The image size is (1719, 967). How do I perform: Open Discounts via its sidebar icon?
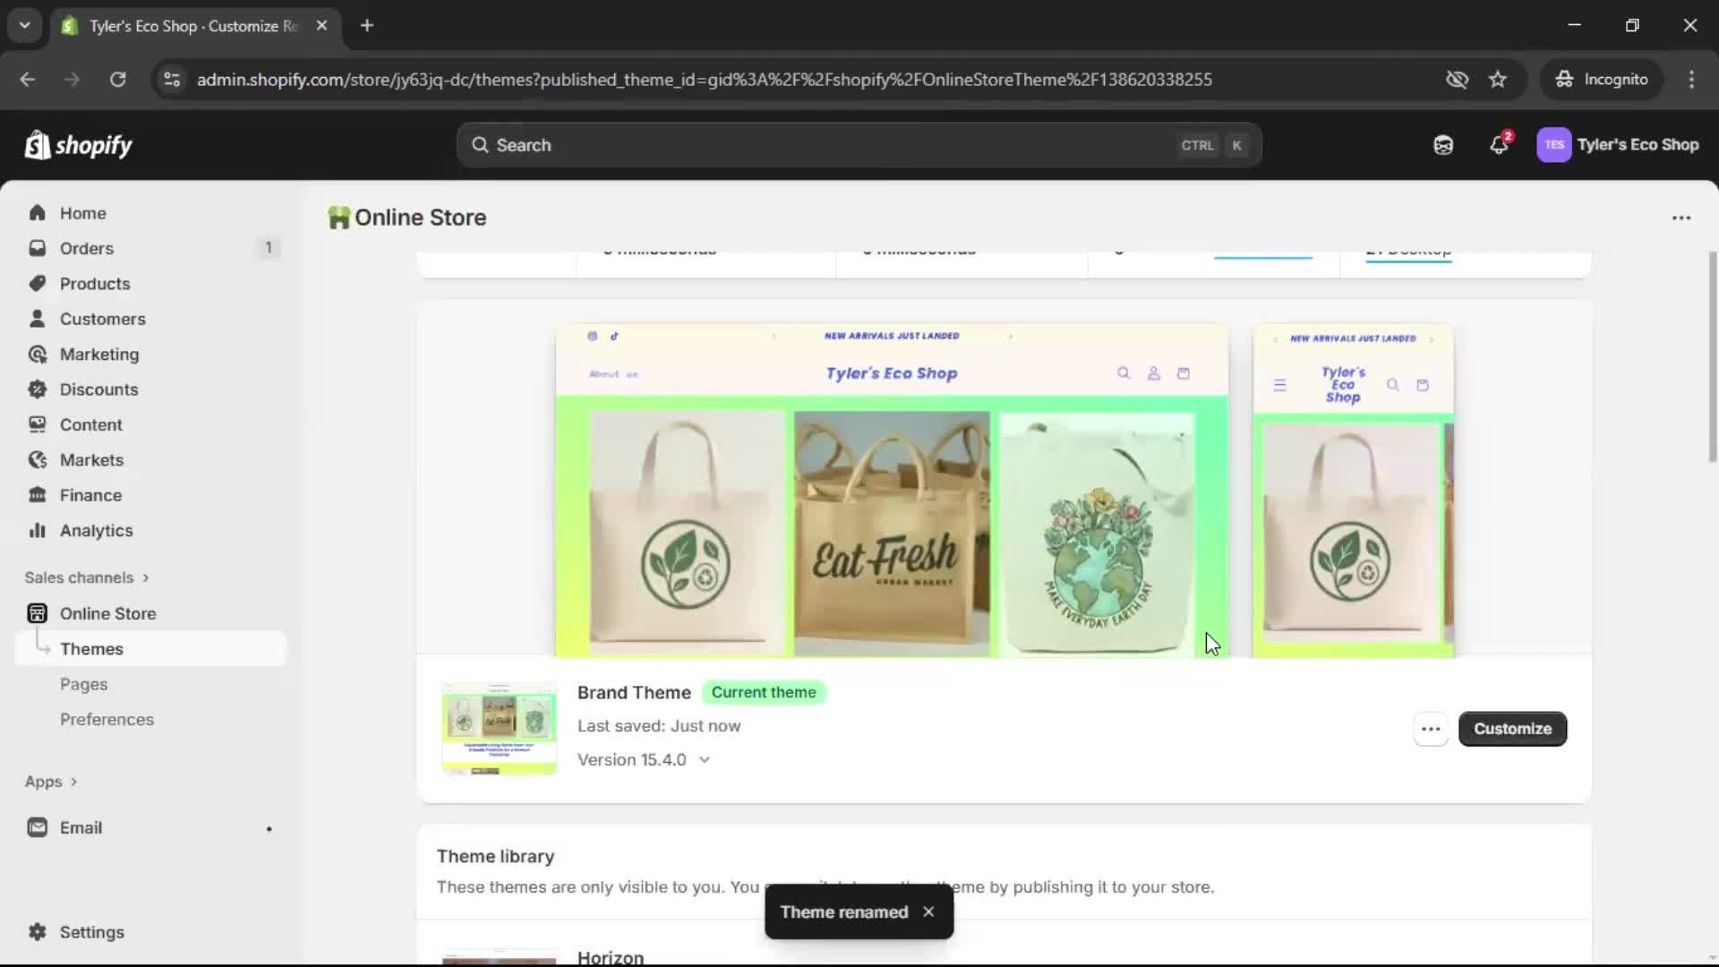coord(37,389)
